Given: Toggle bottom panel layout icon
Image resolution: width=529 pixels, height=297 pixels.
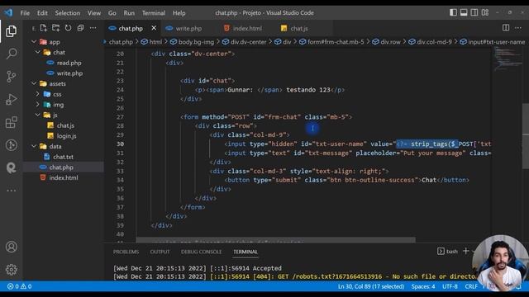Looking at the screenshot, I should (x=464, y=12).
